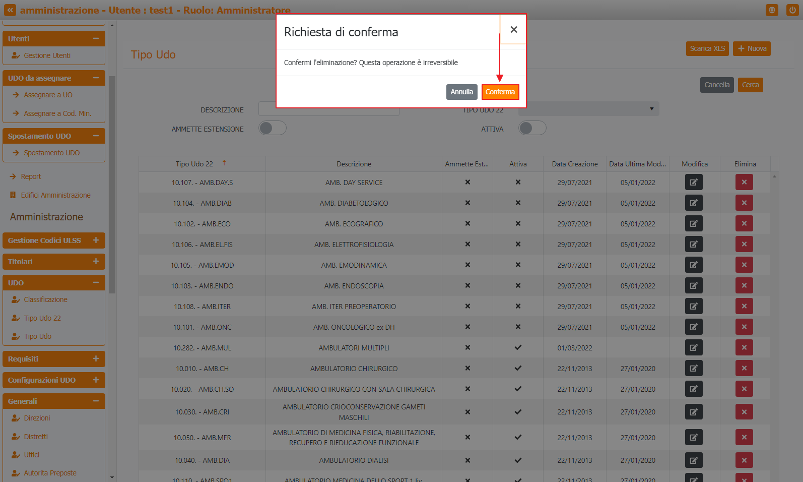Screen dimensions: 803x482
Task: Toggle the AMMETTE ESTENSIONE switch
Action: [x=273, y=128]
